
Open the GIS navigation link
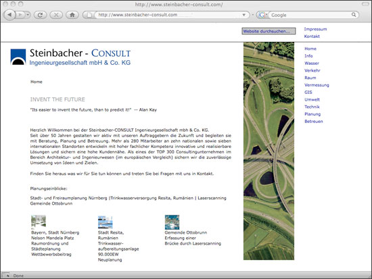pos(308,92)
